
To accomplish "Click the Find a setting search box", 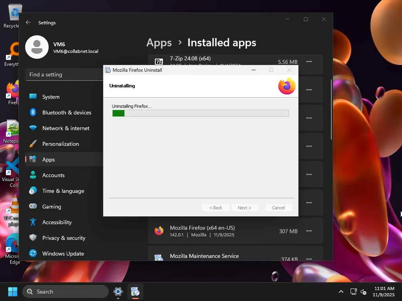I will 64,74.
